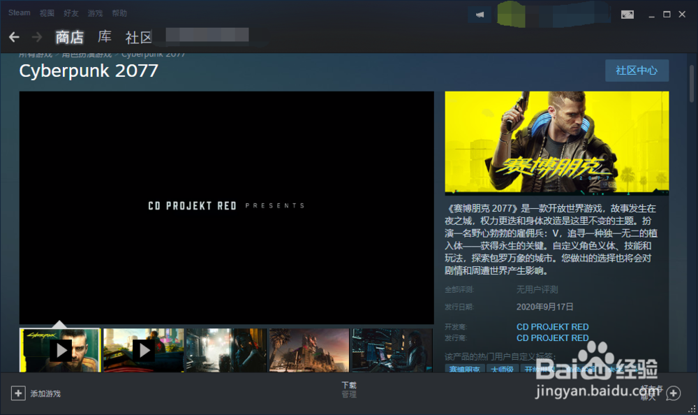This screenshot has width=698, height=415.
Task: Open the 游戏 menu
Action: coord(95,13)
